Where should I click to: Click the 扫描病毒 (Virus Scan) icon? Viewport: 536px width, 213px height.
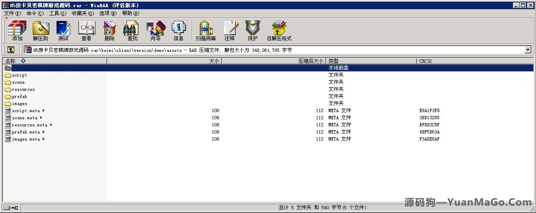(206, 31)
